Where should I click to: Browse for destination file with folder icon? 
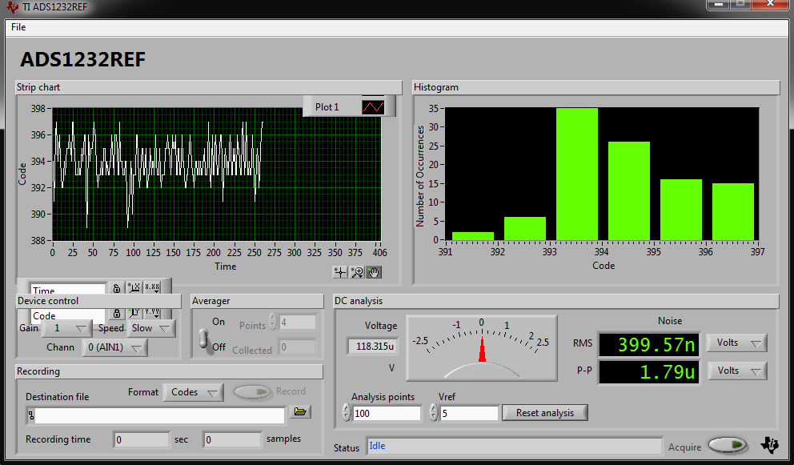point(300,411)
